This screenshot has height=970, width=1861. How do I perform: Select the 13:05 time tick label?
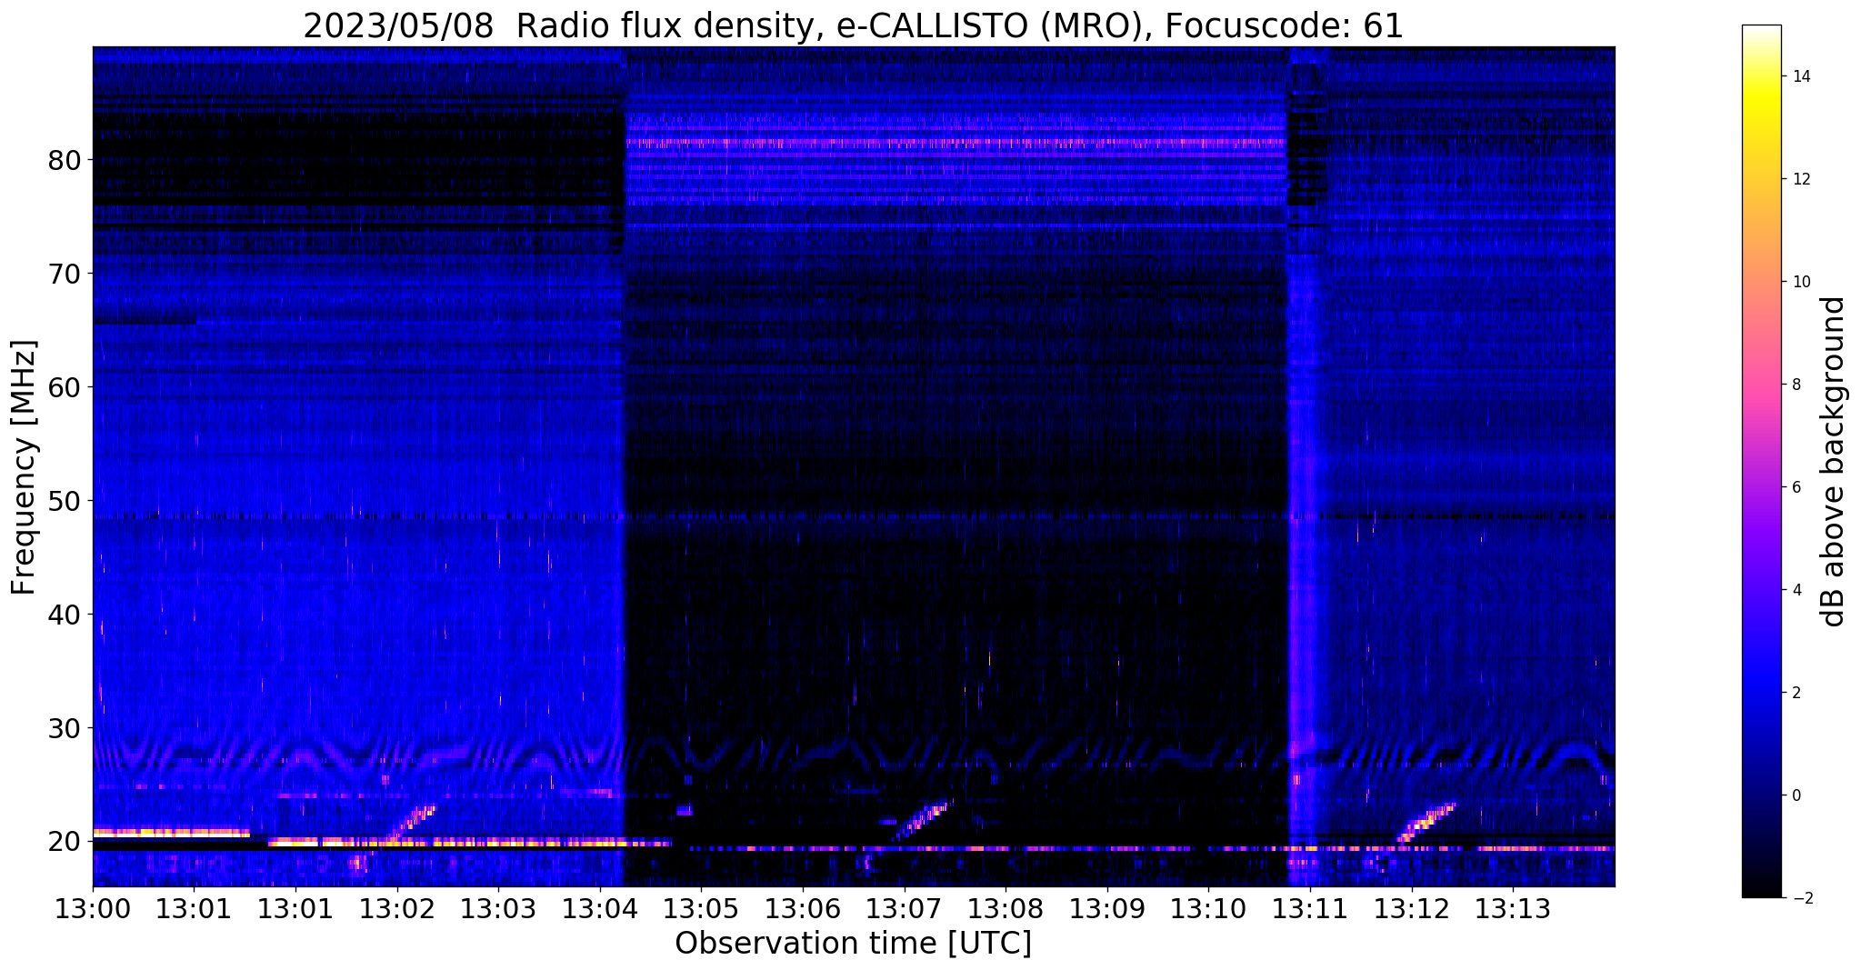coord(701,908)
